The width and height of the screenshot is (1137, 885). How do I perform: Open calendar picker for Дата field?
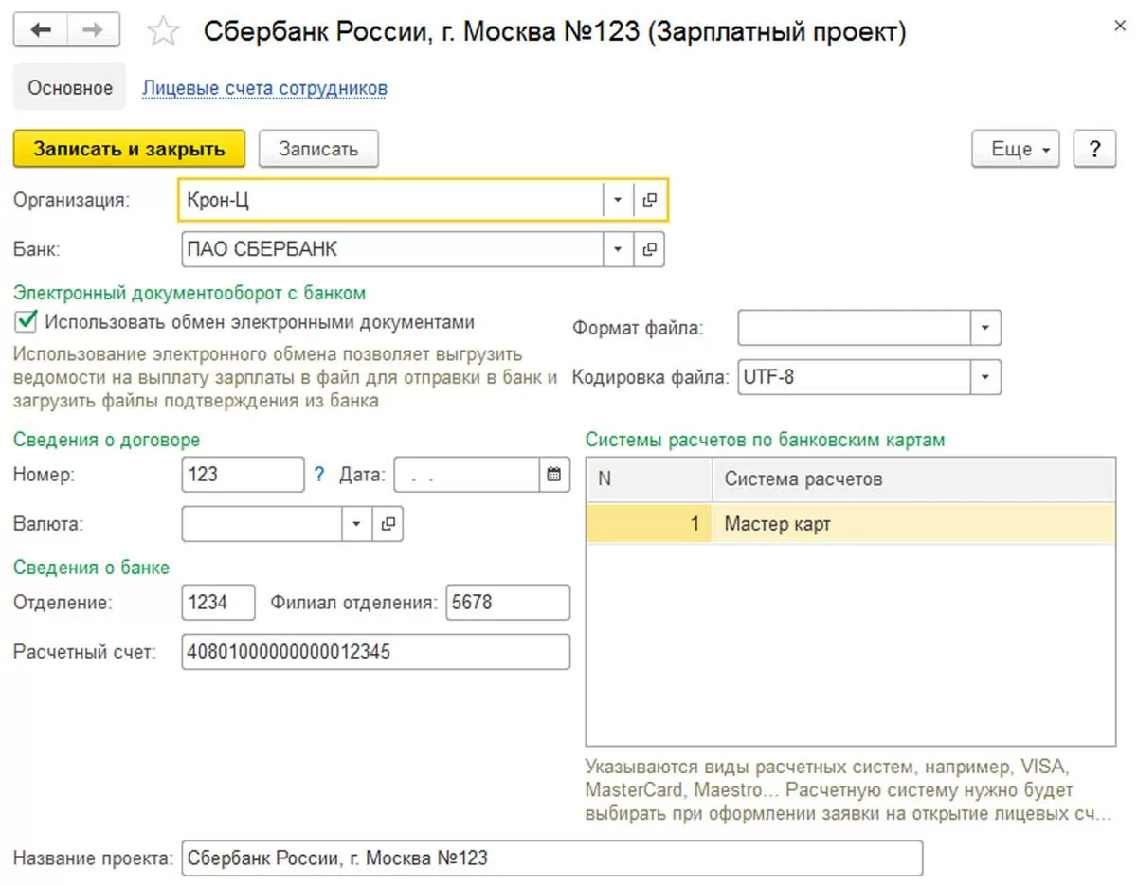(x=554, y=475)
